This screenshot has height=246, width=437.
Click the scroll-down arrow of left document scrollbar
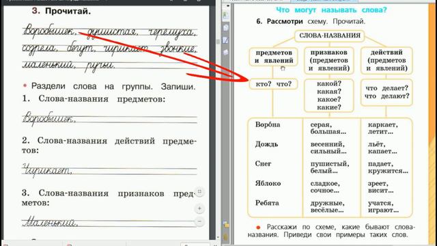click(x=218, y=238)
